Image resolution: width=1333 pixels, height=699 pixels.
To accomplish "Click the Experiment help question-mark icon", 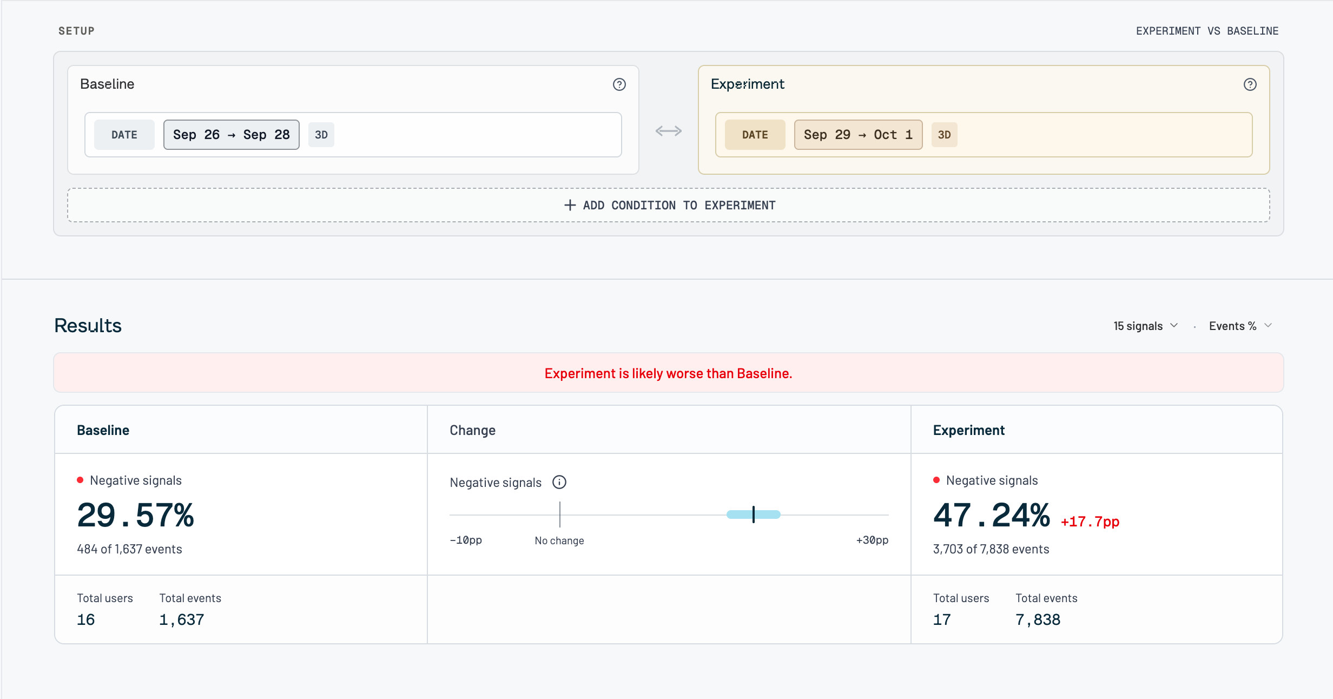I will 1250,84.
